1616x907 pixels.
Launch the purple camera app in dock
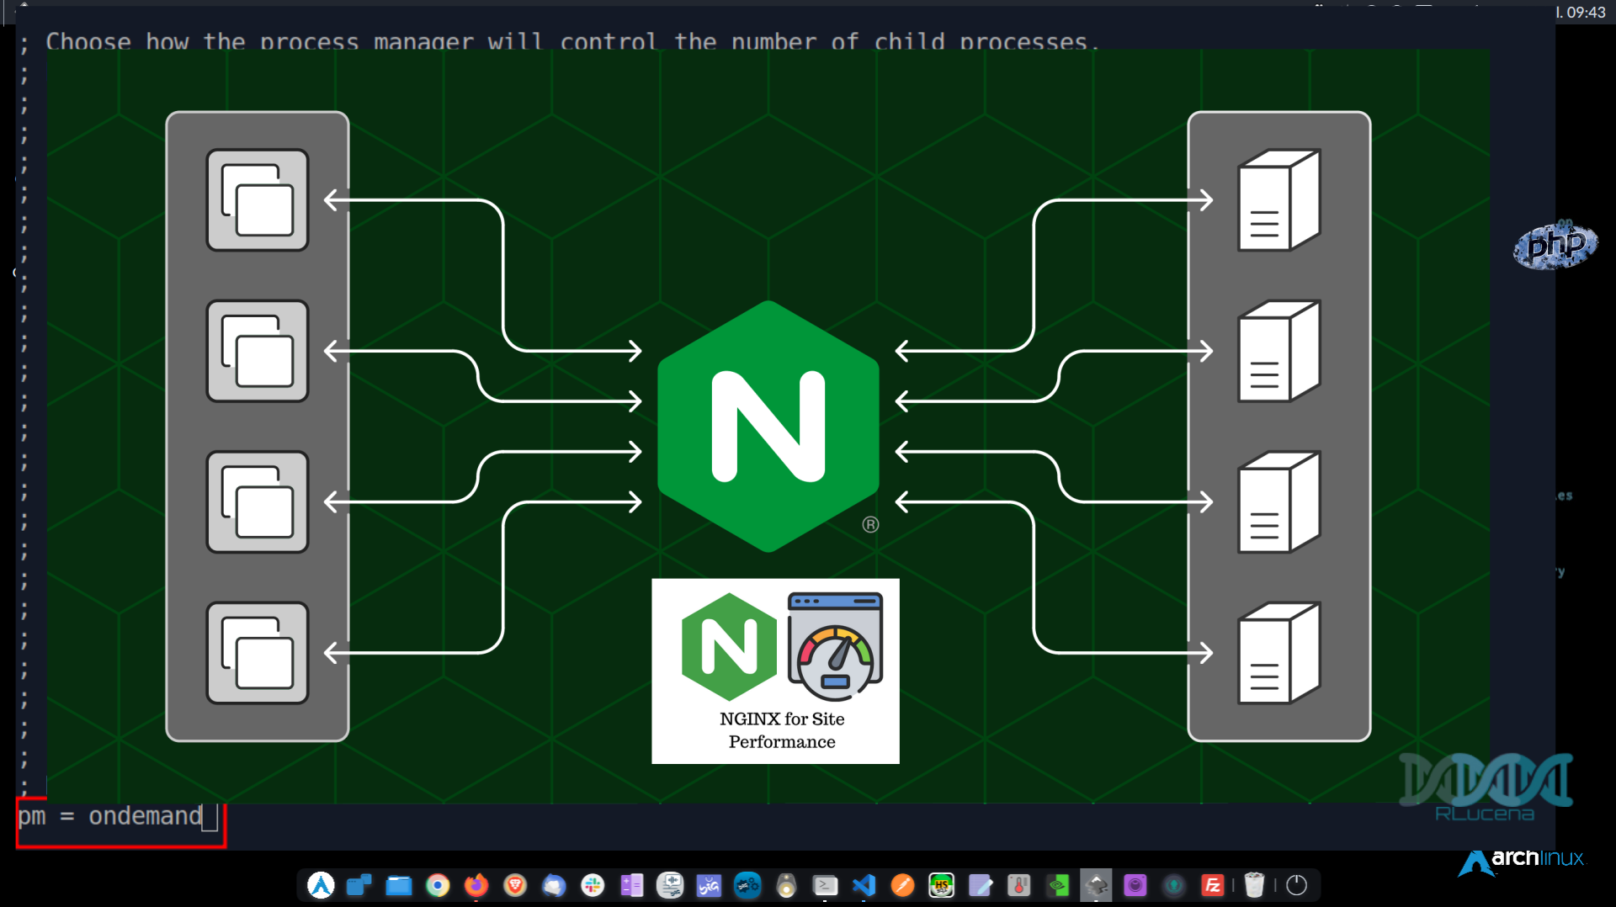(x=1135, y=885)
